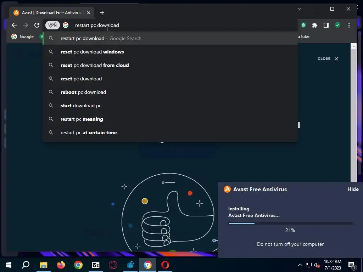Select the 'restart pc meaning' suggestion
The image size is (363, 272).
pos(170,119)
